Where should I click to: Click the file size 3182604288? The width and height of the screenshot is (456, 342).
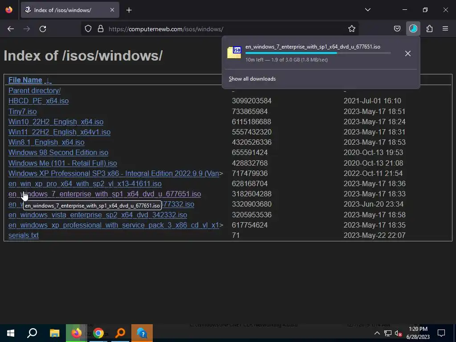[252, 194]
